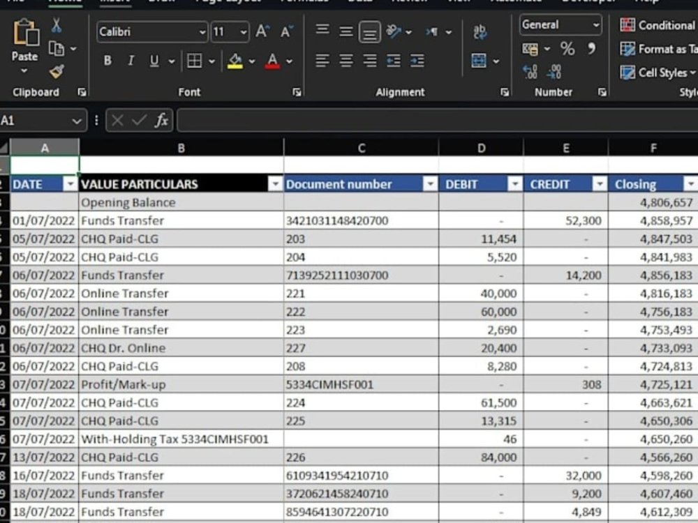Open the Cell Styles menu
The width and height of the screenshot is (698, 523).
[658, 73]
